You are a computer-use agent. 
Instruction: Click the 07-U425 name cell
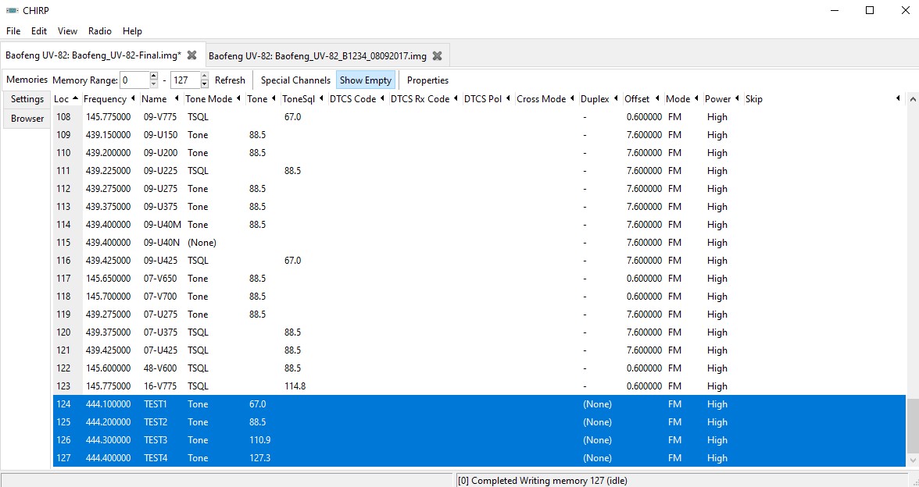point(160,350)
